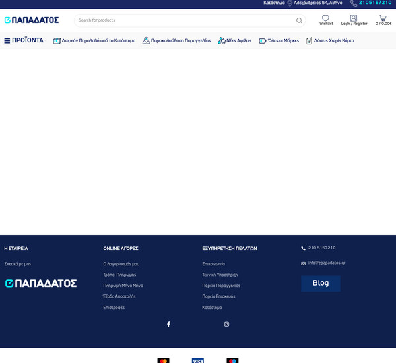
Task: Click the ΕΞΥΠΗΡΕΤΗΣΗ ΠΕΛΑΤΩΝ footer heading
Action: pyautogui.click(x=230, y=249)
